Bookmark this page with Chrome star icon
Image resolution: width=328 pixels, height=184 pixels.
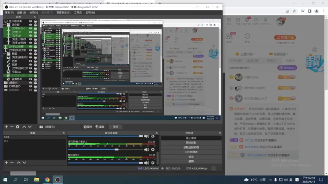(294, 11)
